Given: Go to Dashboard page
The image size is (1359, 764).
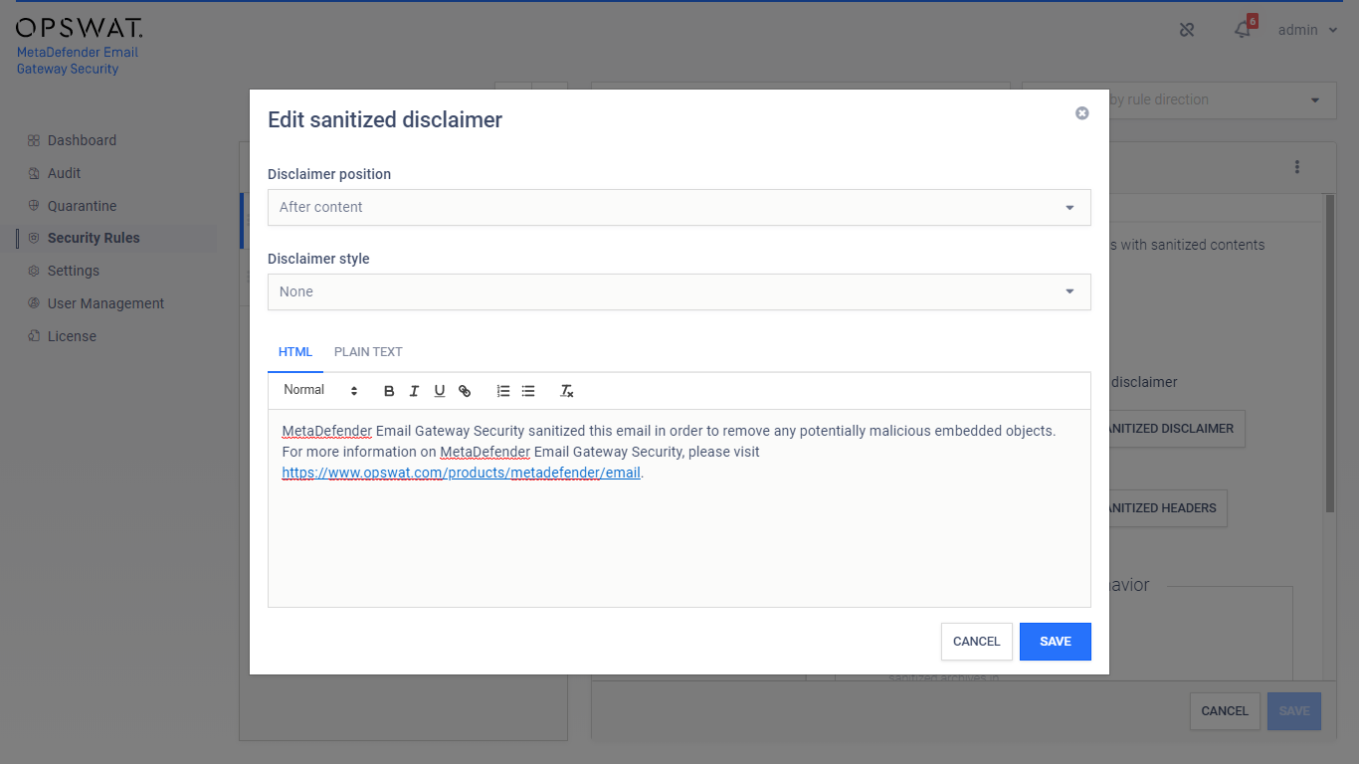Looking at the screenshot, I should tap(82, 140).
